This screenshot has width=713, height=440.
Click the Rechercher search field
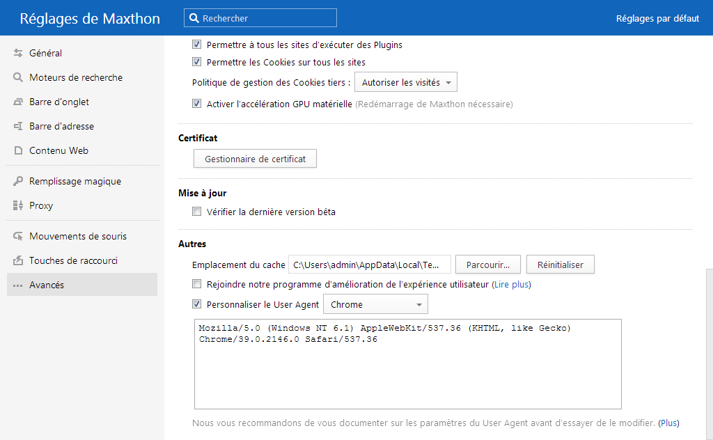260,18
